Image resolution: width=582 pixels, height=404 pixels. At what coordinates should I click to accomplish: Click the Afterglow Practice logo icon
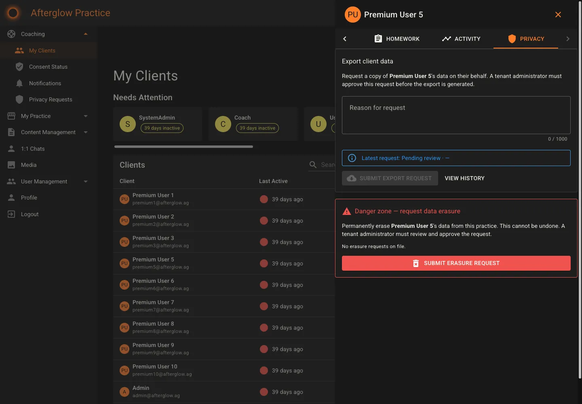click(13, 13)
